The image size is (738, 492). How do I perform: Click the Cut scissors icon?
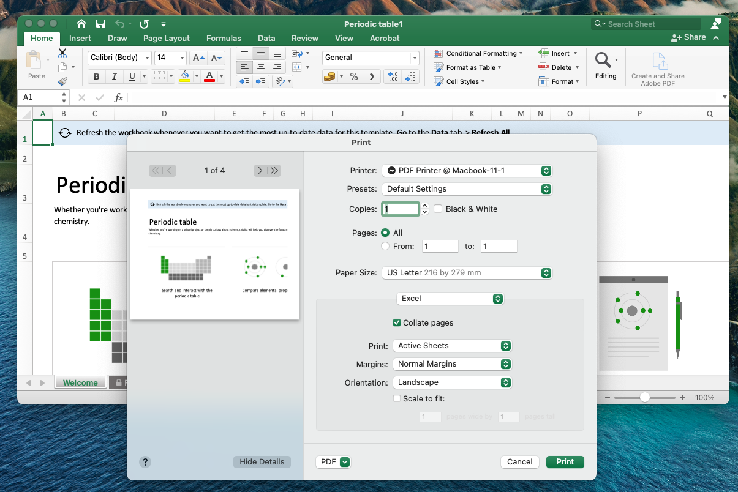(x=62, y=54)
